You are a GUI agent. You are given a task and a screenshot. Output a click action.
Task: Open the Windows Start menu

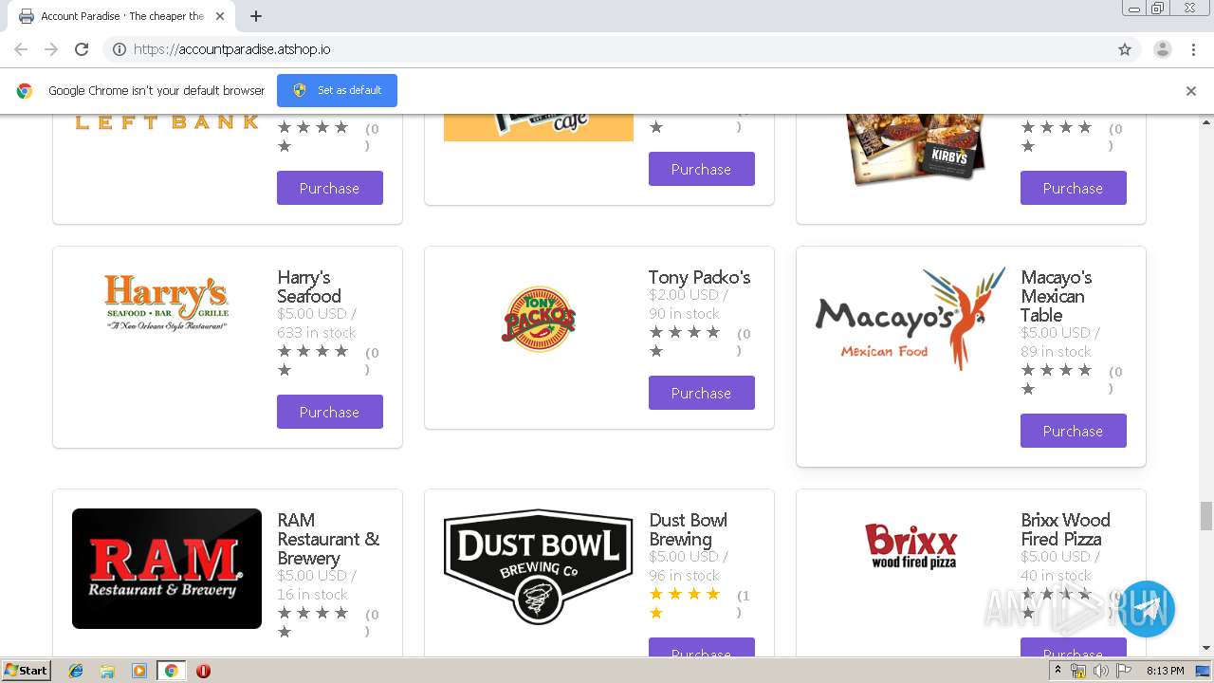[26, 671]
